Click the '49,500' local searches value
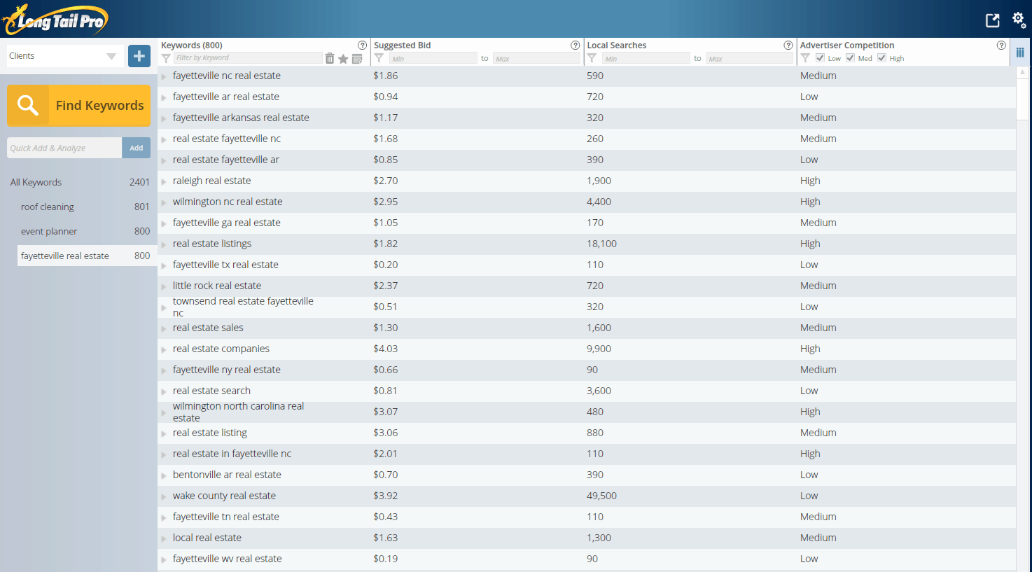This screenshot has width=1032, height=572. (x=601, y=496)
